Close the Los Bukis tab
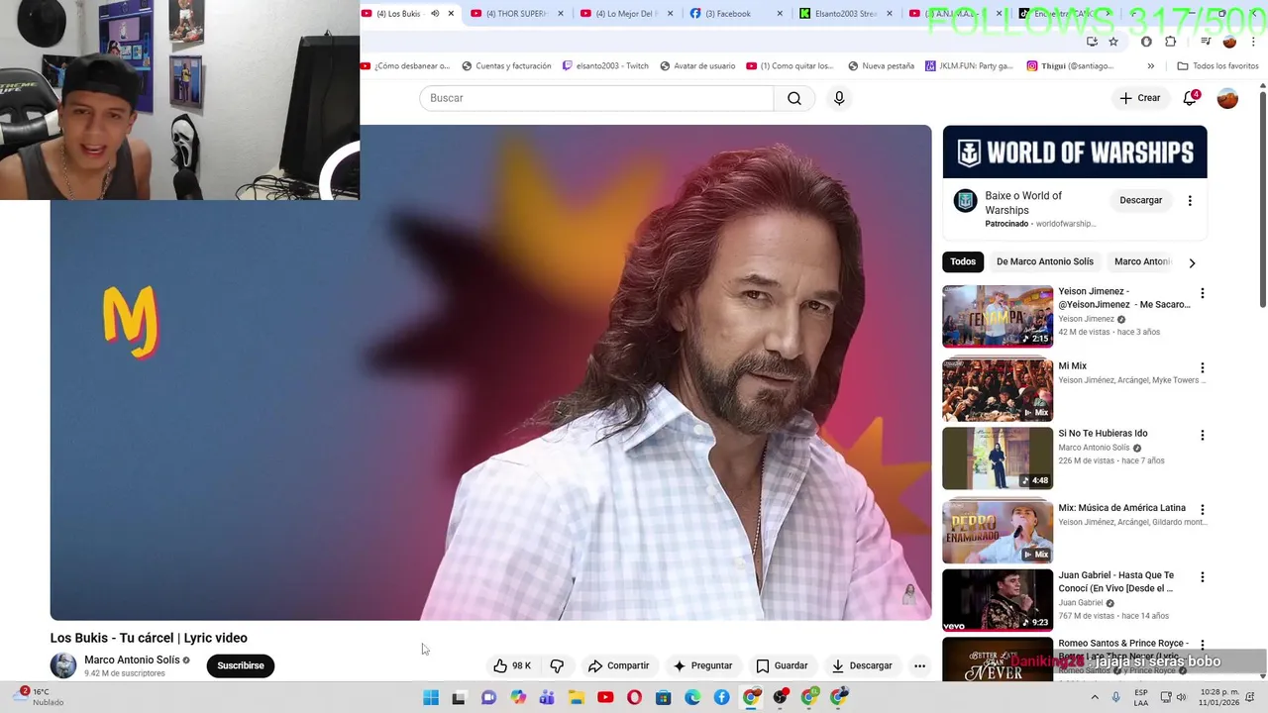 tap(451, 14)
